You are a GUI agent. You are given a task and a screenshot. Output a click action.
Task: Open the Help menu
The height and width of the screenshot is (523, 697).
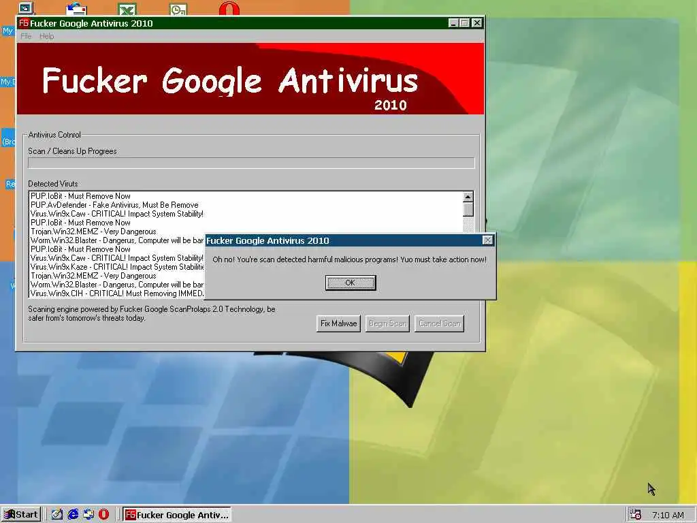[x=47, y=36]
